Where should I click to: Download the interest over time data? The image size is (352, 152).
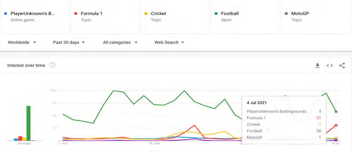click(318, 65)
